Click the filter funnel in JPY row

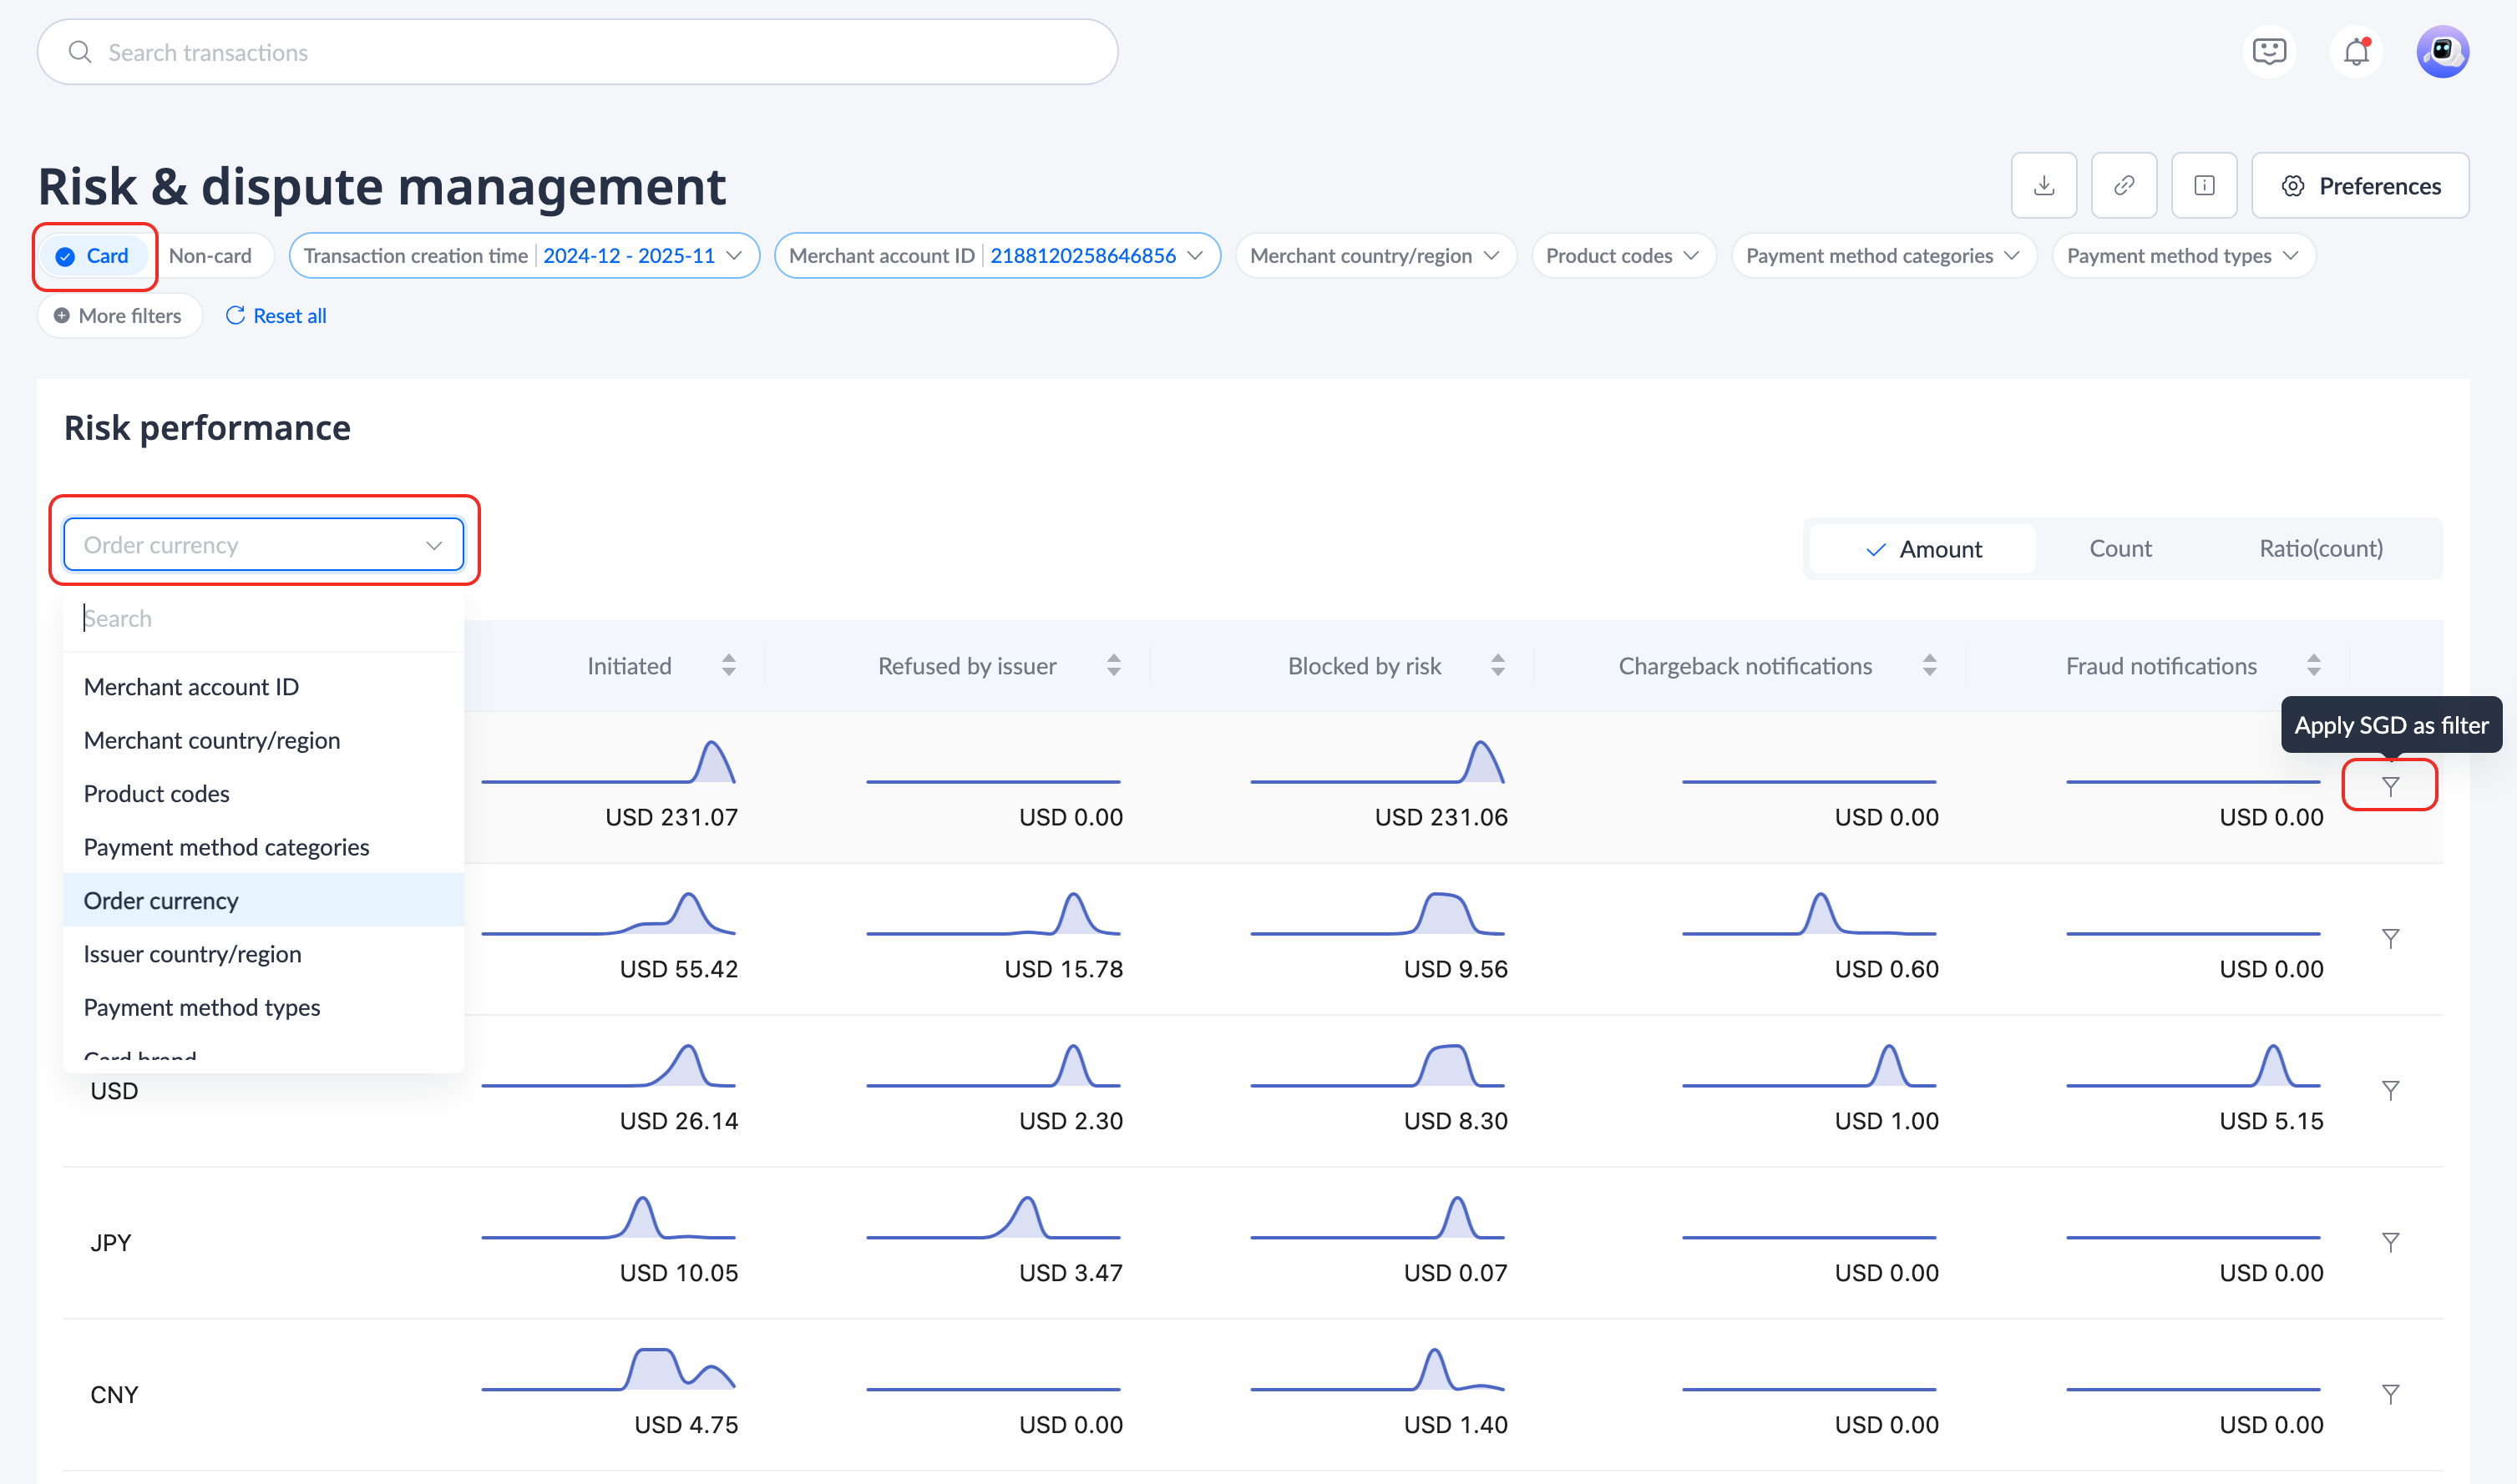2390,1242
